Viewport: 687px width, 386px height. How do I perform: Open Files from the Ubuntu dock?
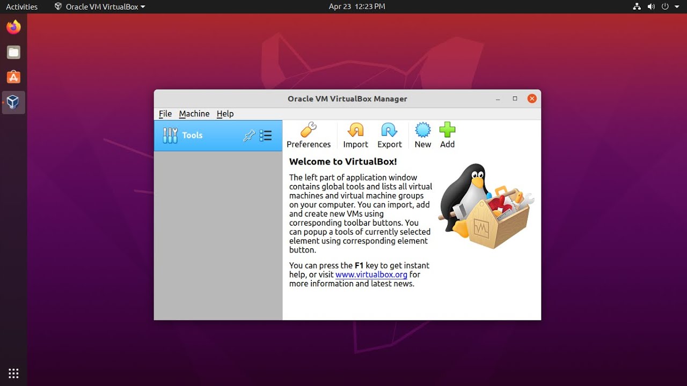tap(13, 52)
